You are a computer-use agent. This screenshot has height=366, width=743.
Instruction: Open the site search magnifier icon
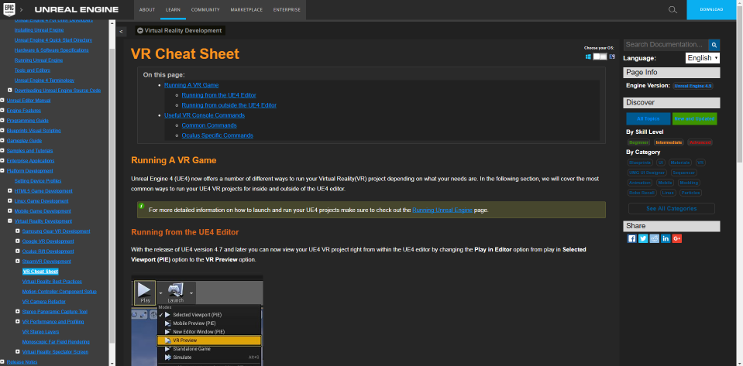point(672,9)
